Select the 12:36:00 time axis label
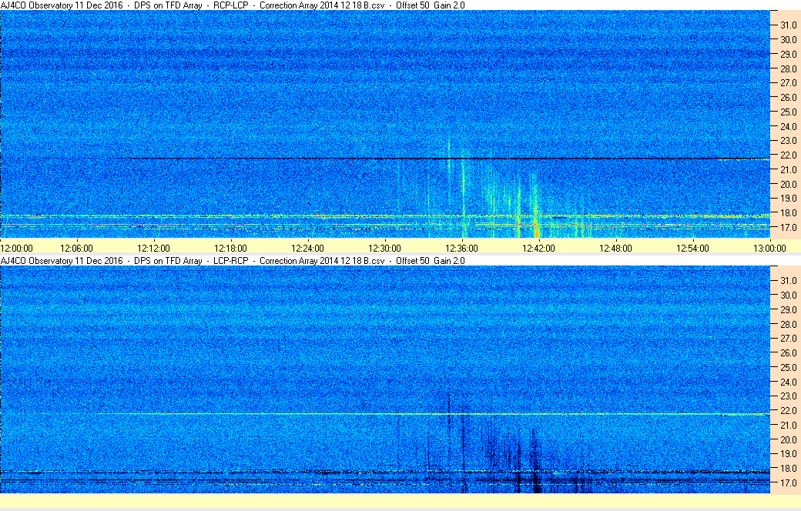This screenshot has height=511, width=801. (x=462, y=248)
